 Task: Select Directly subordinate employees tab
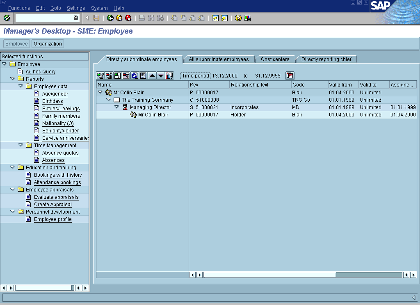pyautogui.click(x=142, y=59)
